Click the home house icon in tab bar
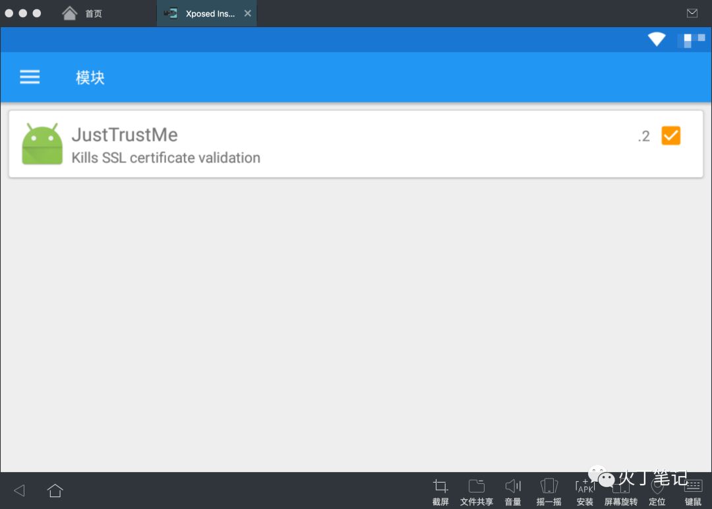Image resolution: width=712 pixels, height=509 pixels. click(x=69, y=13)
